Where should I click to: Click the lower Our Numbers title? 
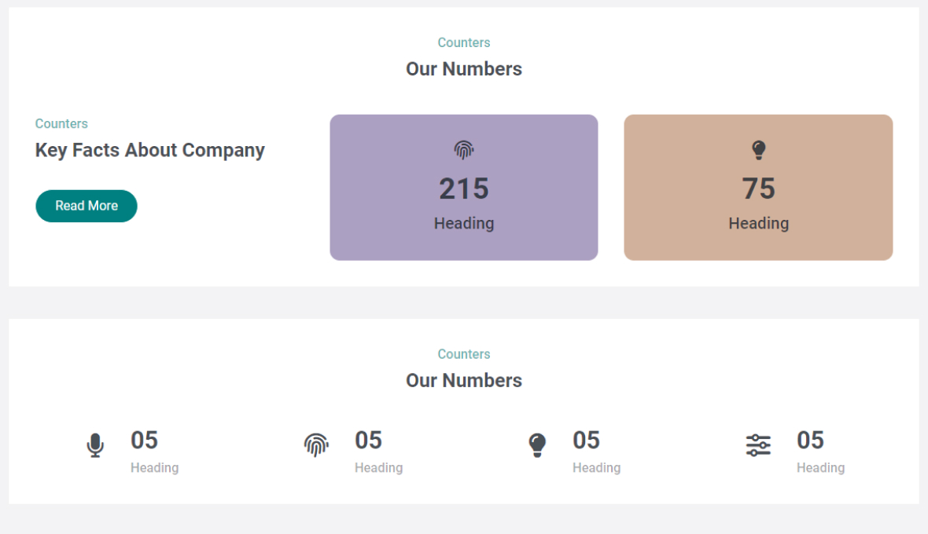click(464, 381)
